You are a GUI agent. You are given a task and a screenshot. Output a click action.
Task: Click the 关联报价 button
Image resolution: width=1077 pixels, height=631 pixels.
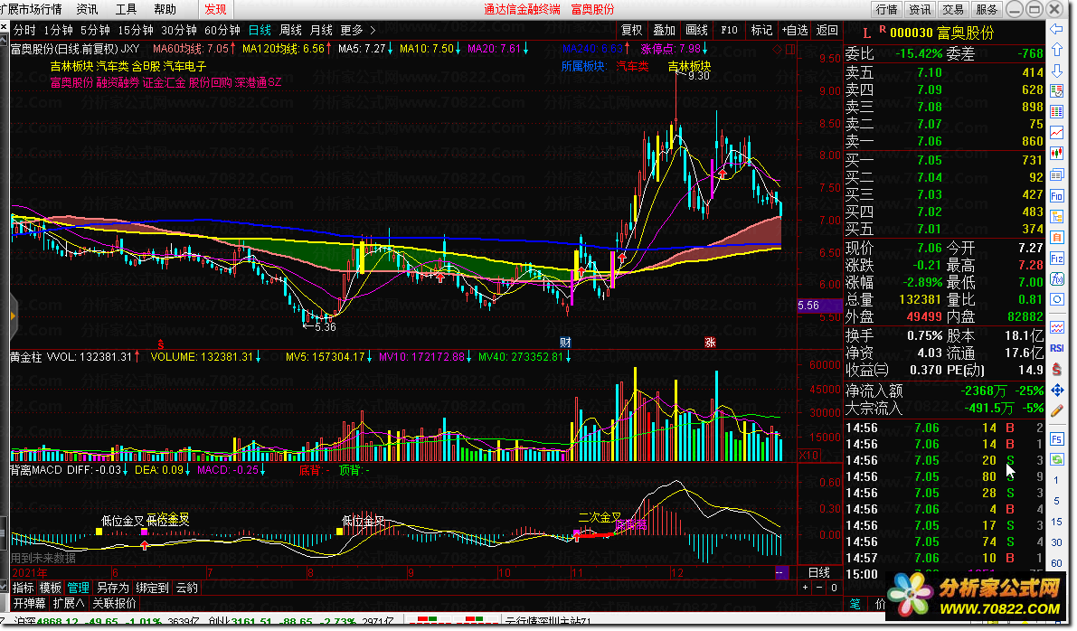[114, 604]
